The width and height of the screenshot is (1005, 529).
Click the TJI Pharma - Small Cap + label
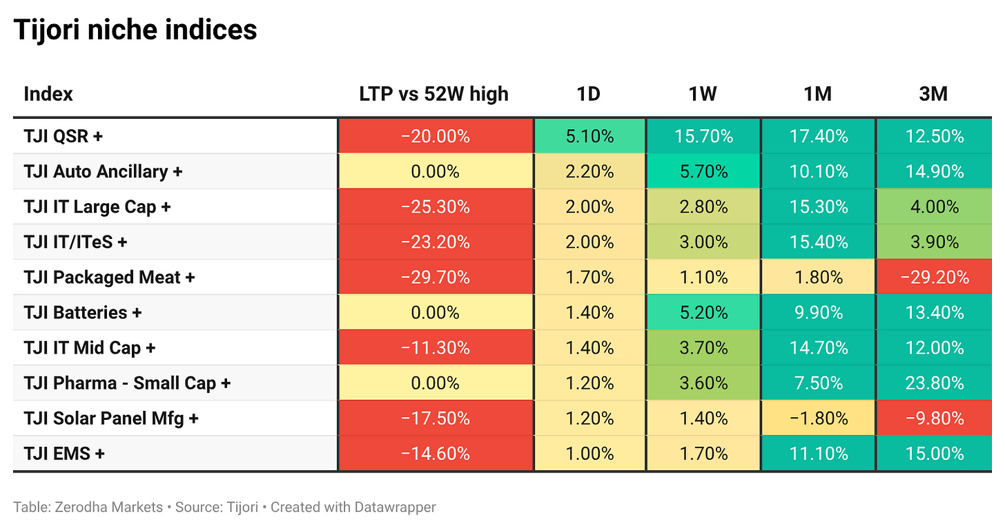click(x=127, y=383)
